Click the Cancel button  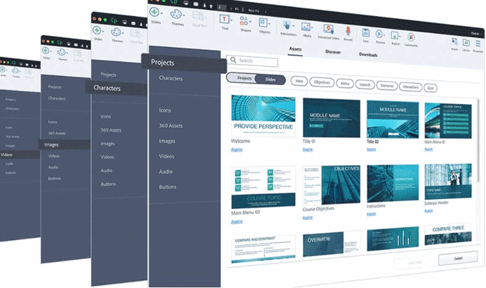coord(458,257)
